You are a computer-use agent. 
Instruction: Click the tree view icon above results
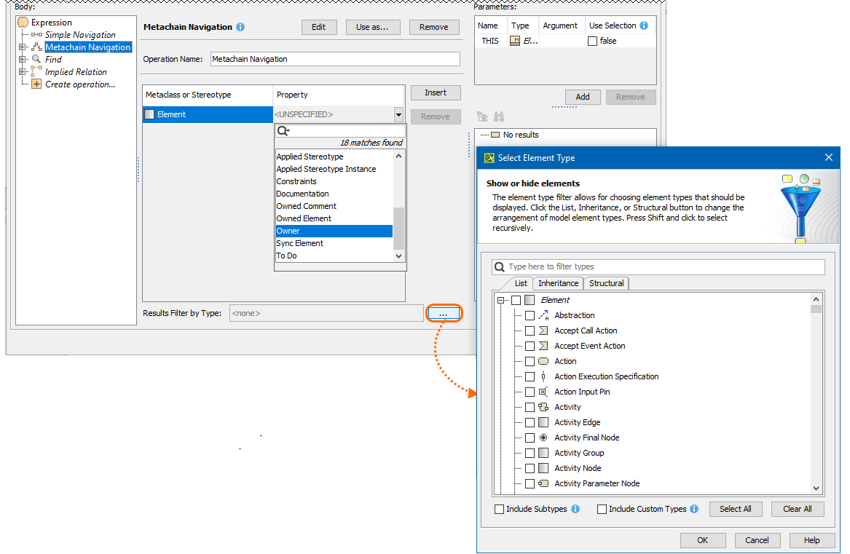482,116
